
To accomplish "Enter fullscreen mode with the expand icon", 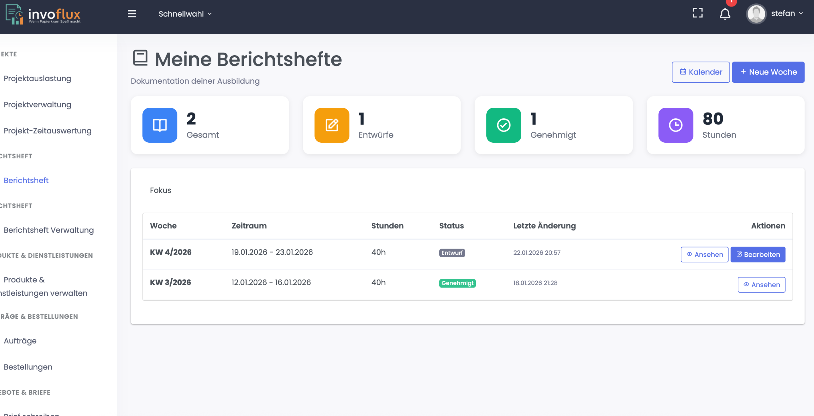I will (698, 13).
